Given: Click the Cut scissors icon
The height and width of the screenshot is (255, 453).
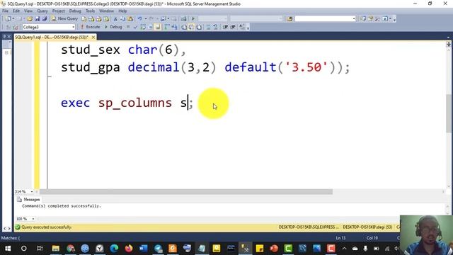Looking at the screenshot, I should point(115,19).
